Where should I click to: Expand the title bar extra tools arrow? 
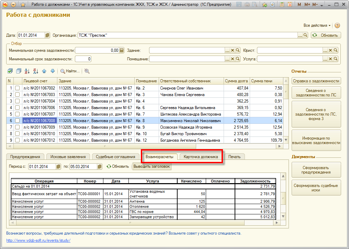[322, 5]
